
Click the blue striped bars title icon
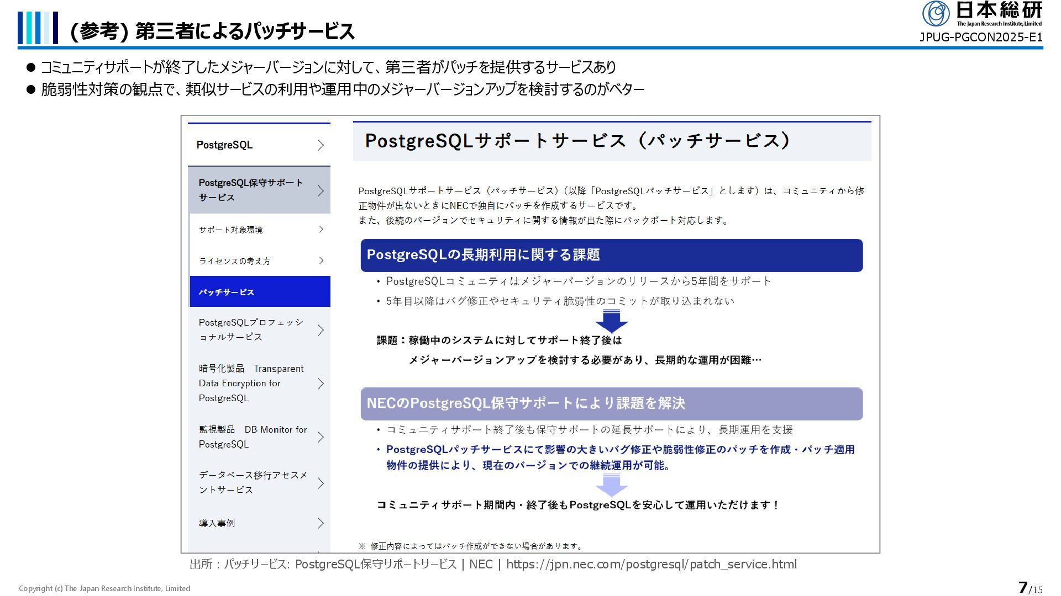pyautogui.click(x=38, y=28)
